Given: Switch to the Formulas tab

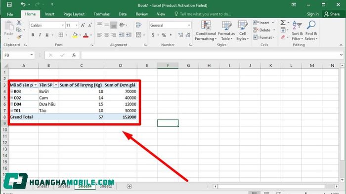Looking at the screenshot, I should click(x=101, y=14).
